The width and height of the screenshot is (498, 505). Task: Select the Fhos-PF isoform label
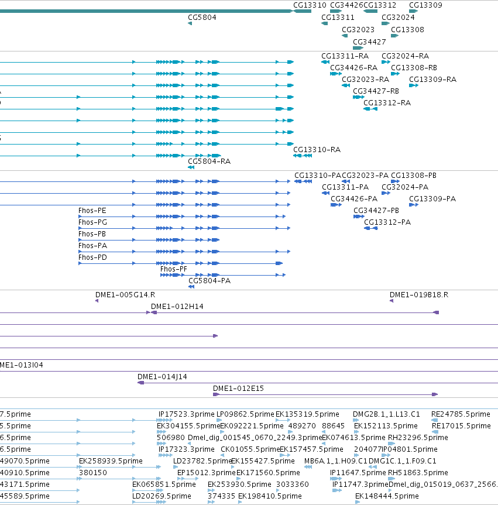(174, 269)
